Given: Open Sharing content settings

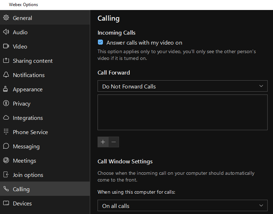Looking at the screenshot, I should click(x=45, y=61).
